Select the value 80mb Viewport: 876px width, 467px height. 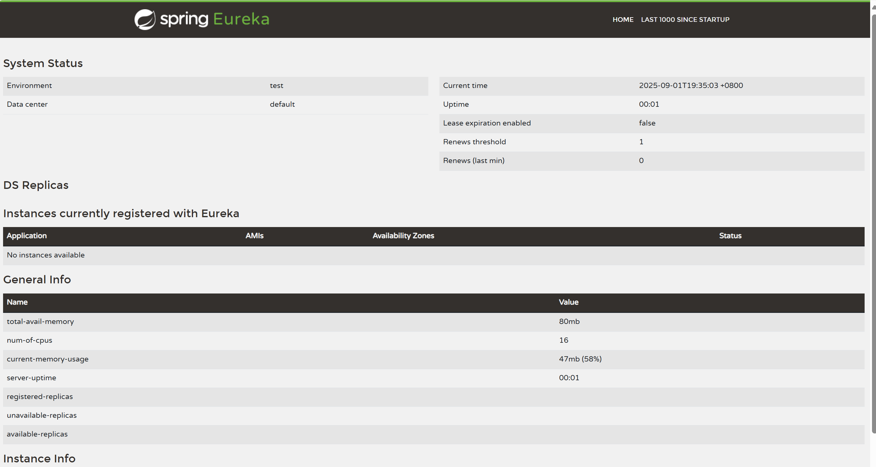click(569, 321)
